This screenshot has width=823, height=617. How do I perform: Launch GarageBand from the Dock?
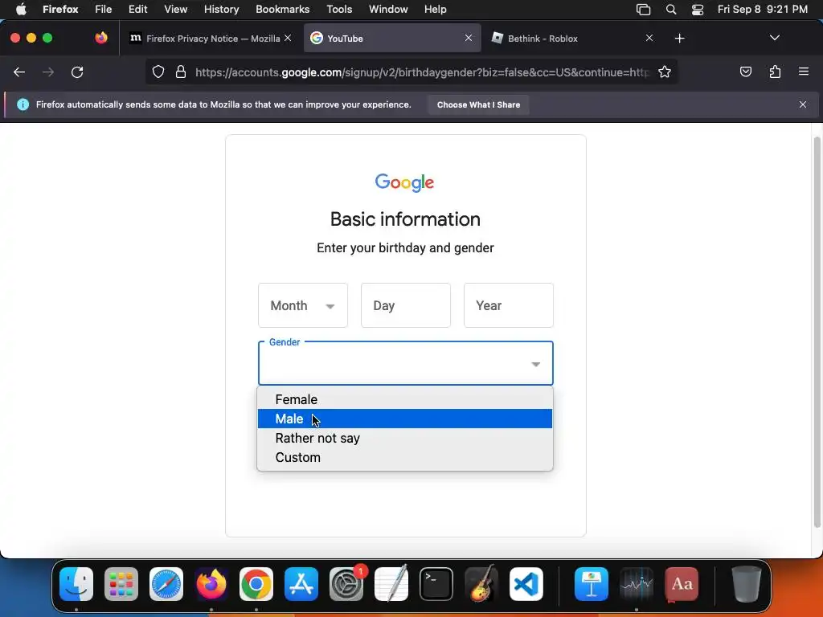[x=481, y=584]
